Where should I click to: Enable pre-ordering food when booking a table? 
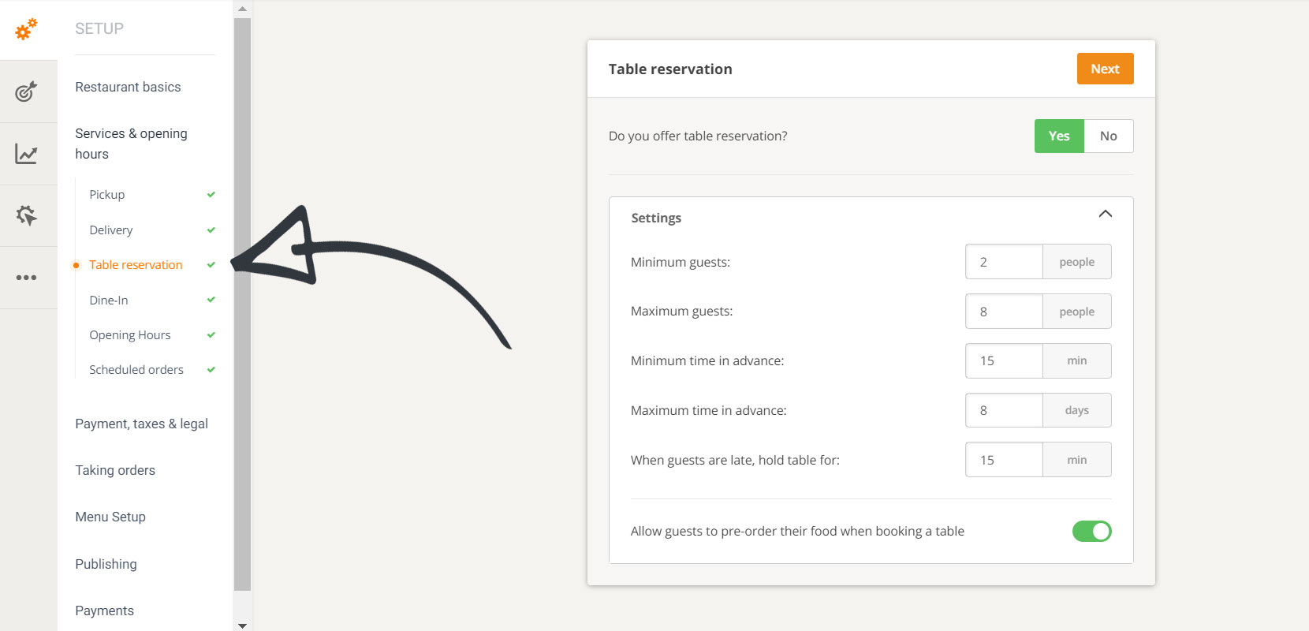(1092, 531)
